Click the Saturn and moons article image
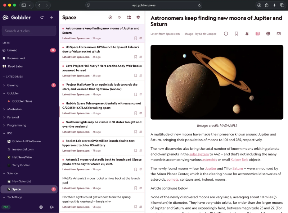Image resolution: width=288 pixels, height=213 pixels. tap(217, 82)
